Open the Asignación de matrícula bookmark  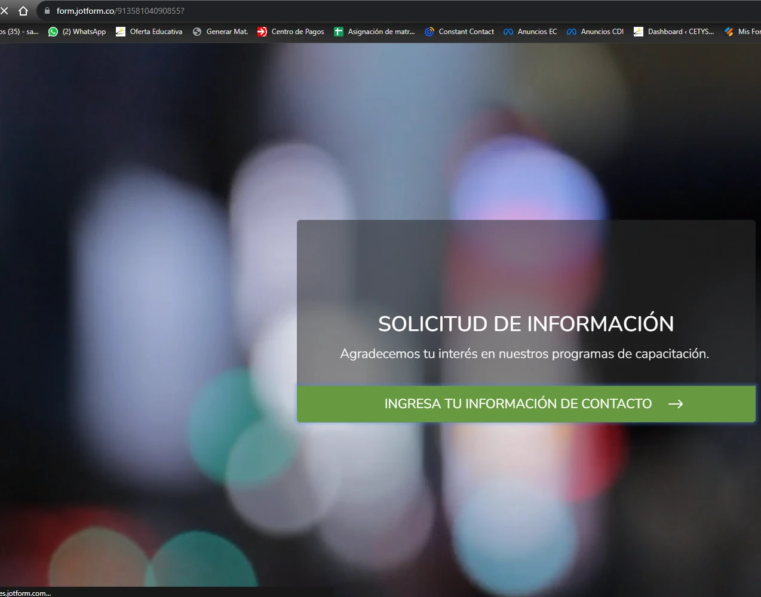click(375, 32)
